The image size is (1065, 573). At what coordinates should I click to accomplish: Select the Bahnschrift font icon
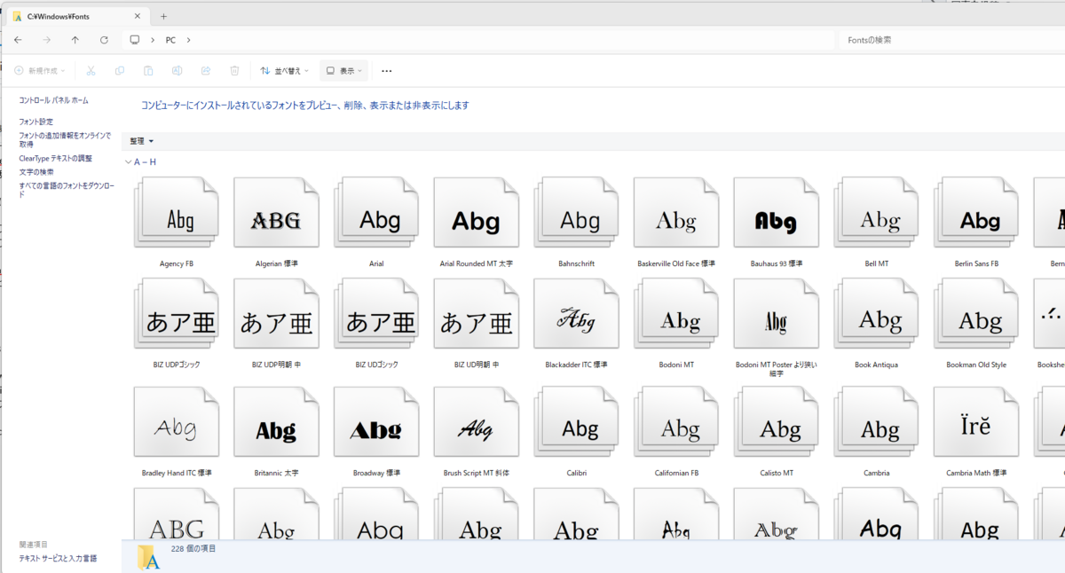pos(577,214)
